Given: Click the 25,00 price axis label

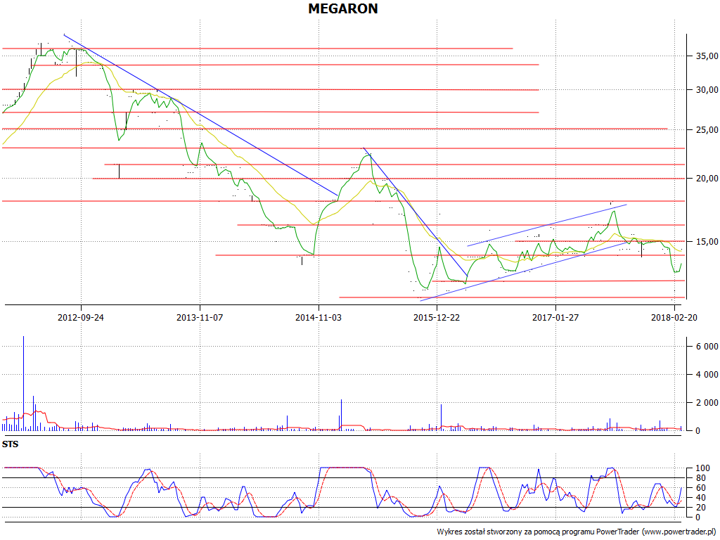Looking at the screenshot, I should [x=707, y=130].
